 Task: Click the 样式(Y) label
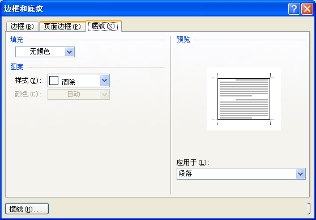[28, 81]
